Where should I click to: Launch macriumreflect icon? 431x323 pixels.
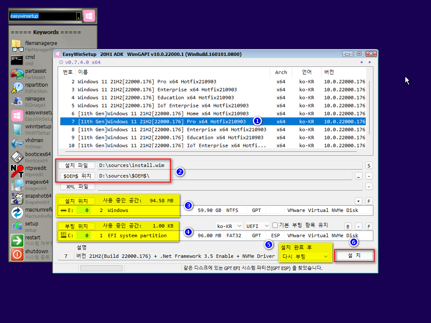17,212
